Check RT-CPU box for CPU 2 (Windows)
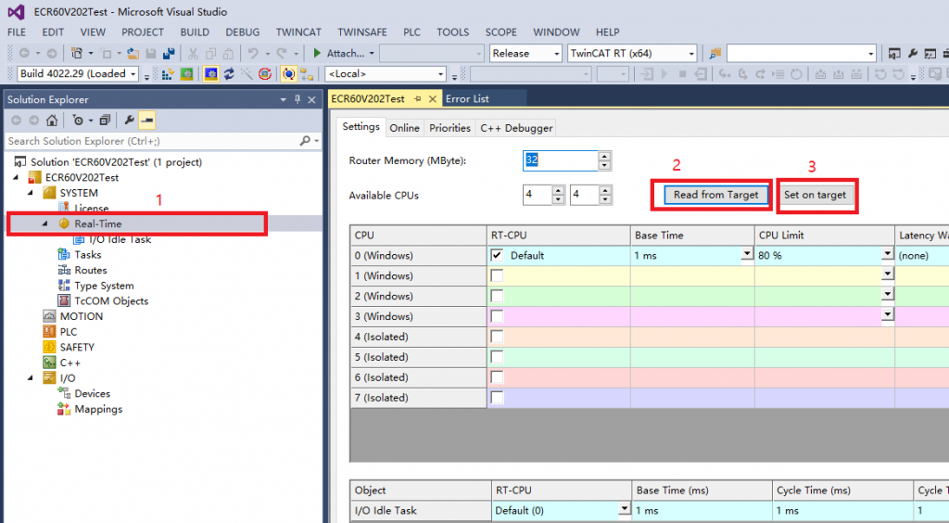The width and height of the screenshot is (949, 523). (x=497, y=296)
